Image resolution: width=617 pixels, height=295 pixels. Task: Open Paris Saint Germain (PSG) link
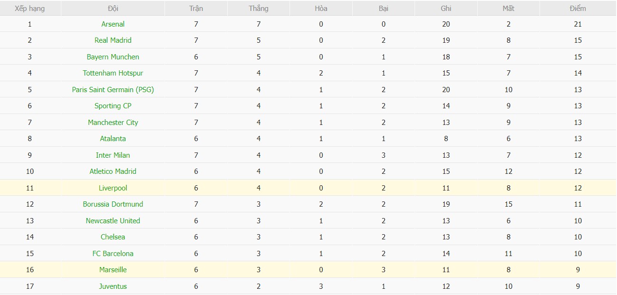[x=113, y=90]
